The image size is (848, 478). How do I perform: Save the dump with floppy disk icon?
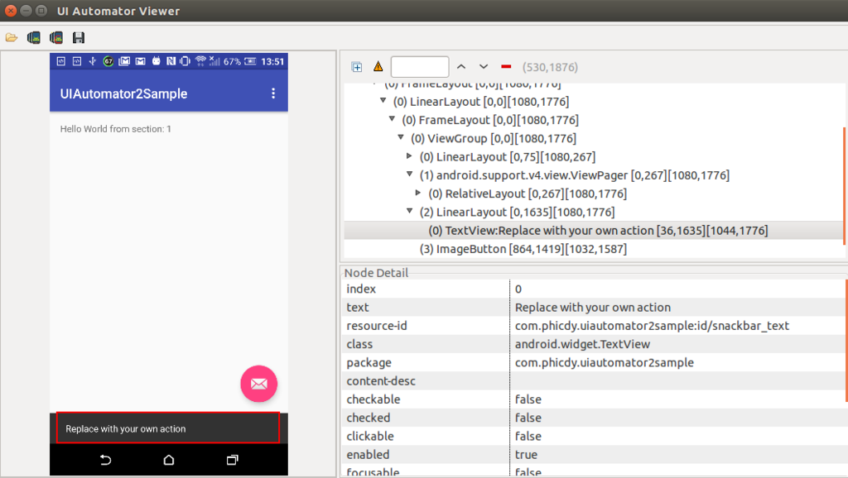click(x=79, y=38)
